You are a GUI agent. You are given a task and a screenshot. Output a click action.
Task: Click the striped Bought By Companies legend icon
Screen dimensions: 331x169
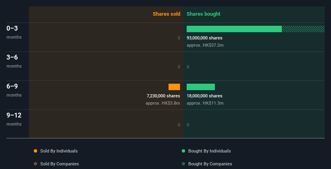point(183,164)
